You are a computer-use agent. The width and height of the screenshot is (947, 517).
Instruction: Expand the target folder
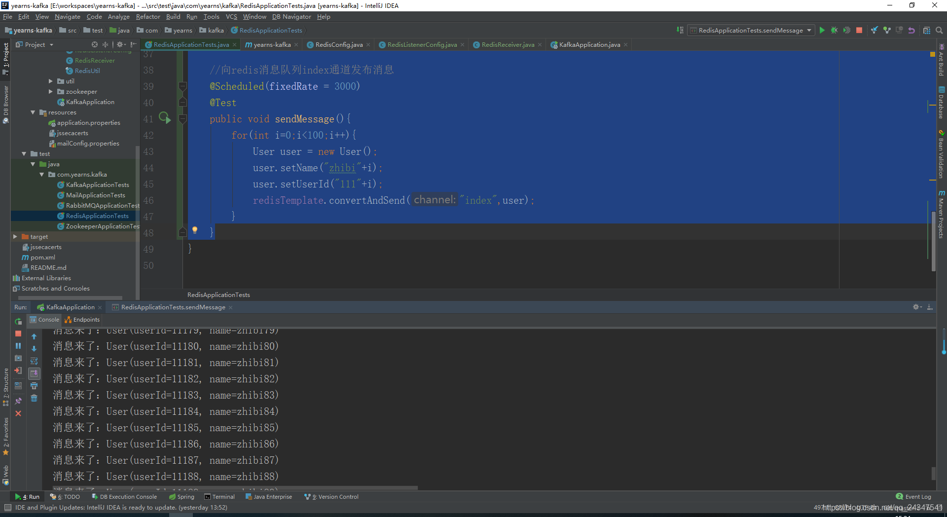coord(15,237)
